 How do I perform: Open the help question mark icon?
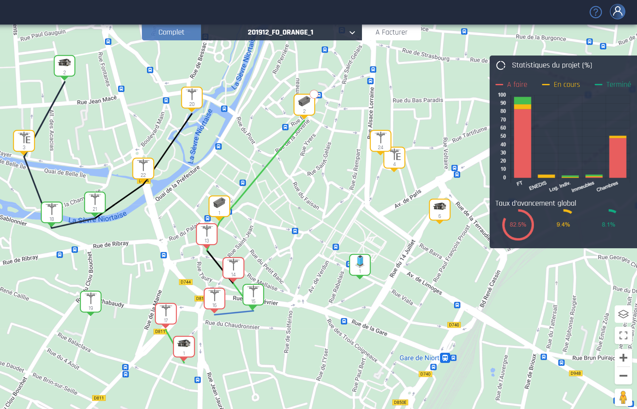coord(596,12)
